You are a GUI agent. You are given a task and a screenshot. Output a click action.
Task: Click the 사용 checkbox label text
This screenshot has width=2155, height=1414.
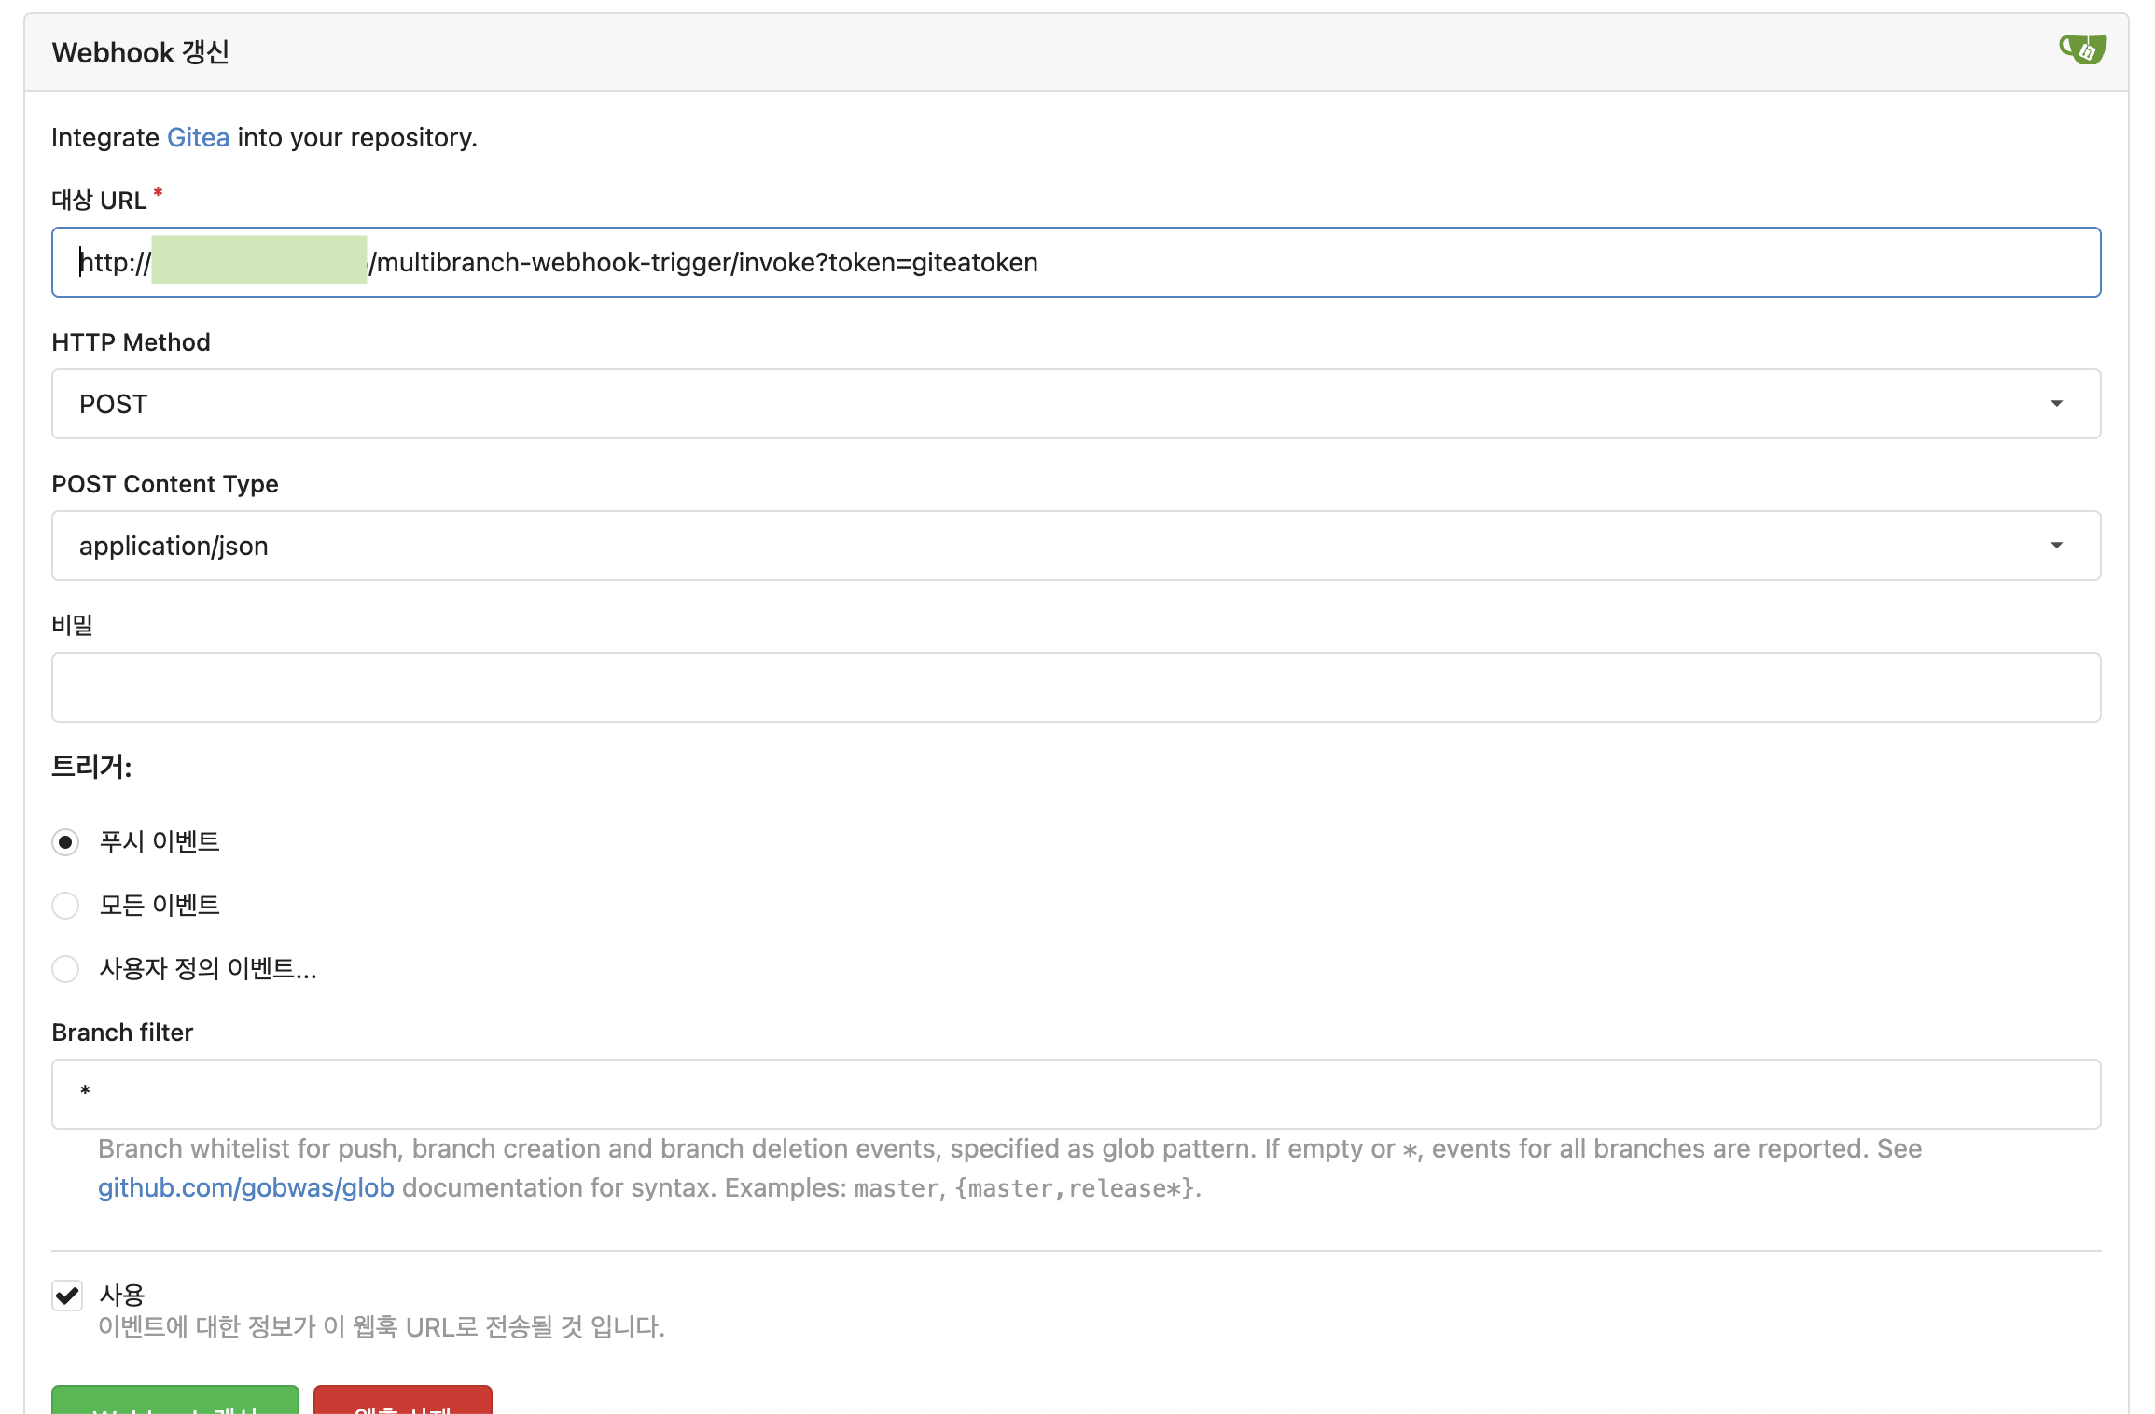pyautogui.click(x=122, y=1295)
